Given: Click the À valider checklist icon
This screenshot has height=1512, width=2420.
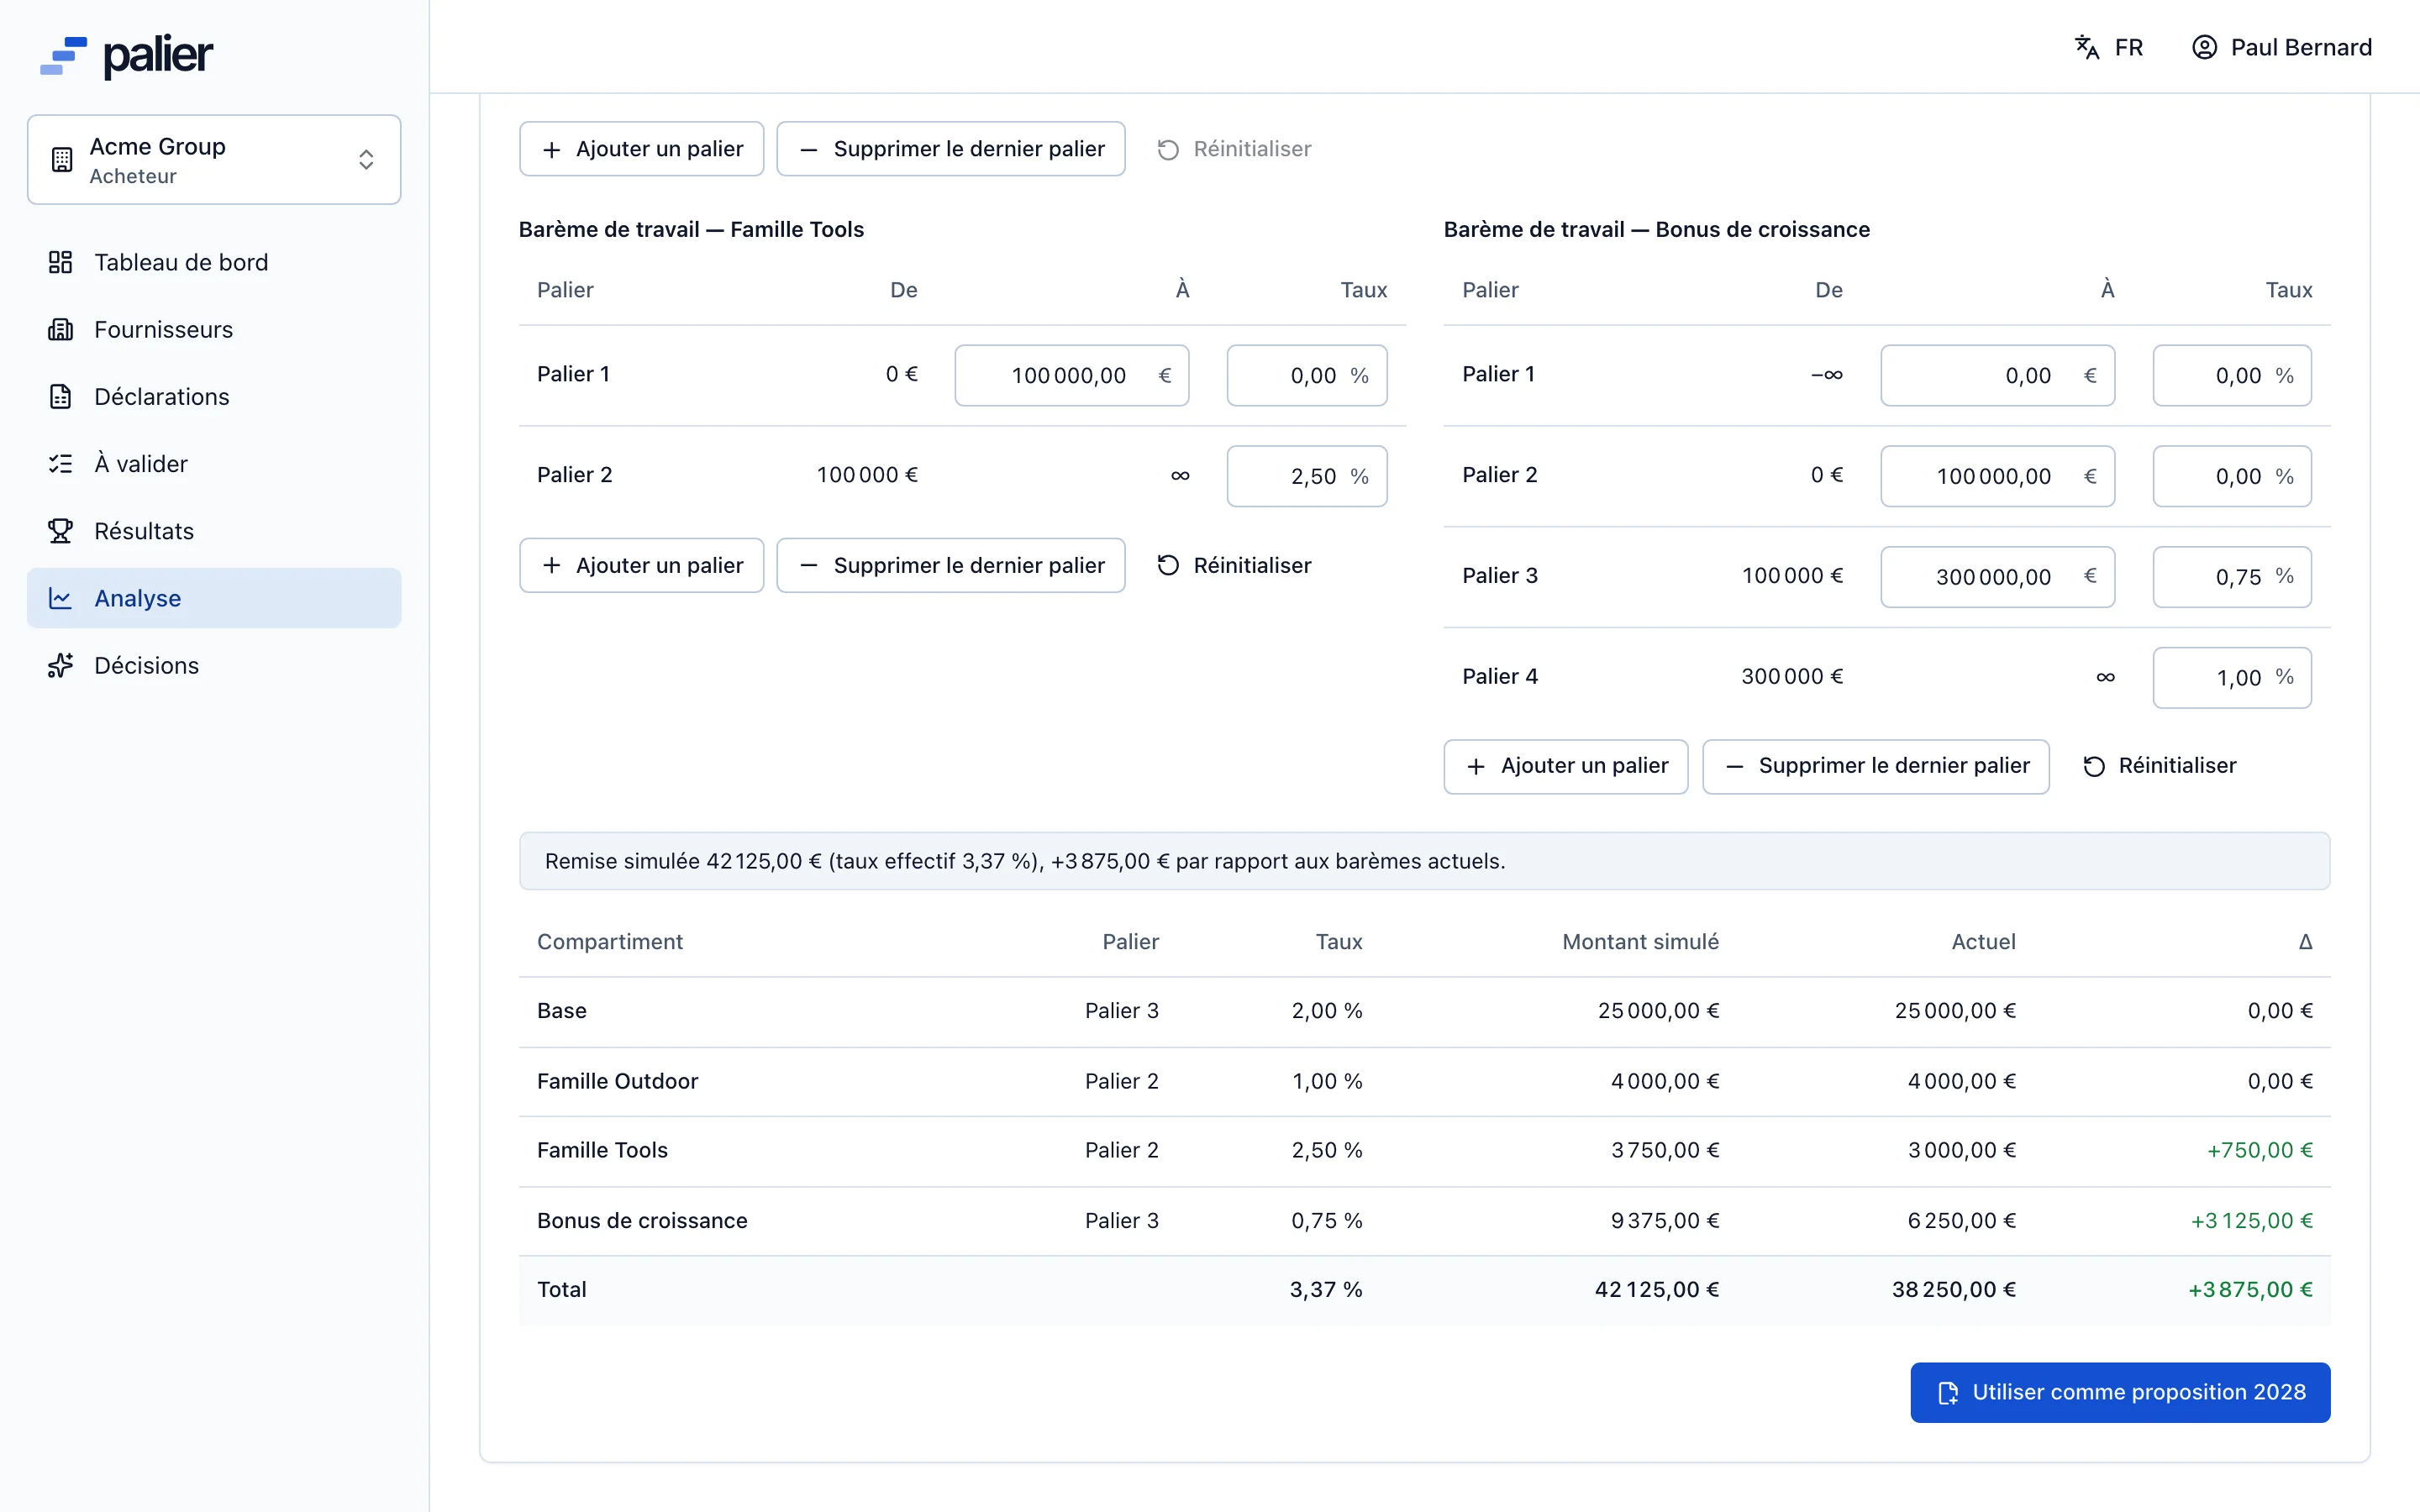Looking at the screenshot, I should pos(60,464).
